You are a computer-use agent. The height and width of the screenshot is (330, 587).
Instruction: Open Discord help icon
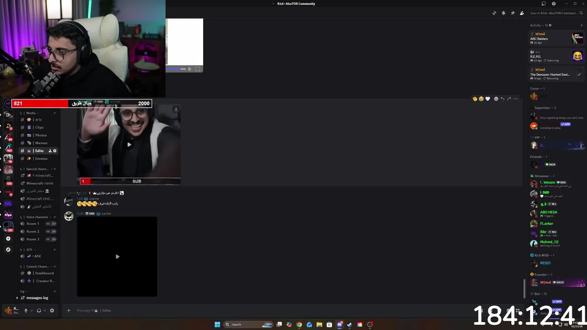(554, 4)
